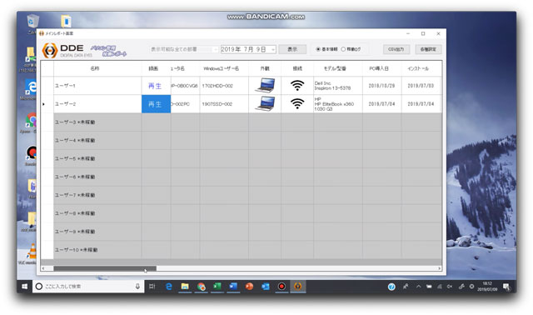
Task: Show hidden system tray icons
Action: click(418, 287)
